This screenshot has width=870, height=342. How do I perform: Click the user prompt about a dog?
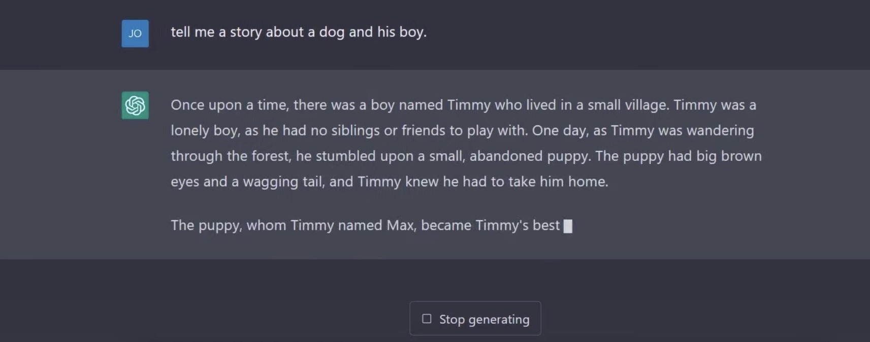point(299,32)
